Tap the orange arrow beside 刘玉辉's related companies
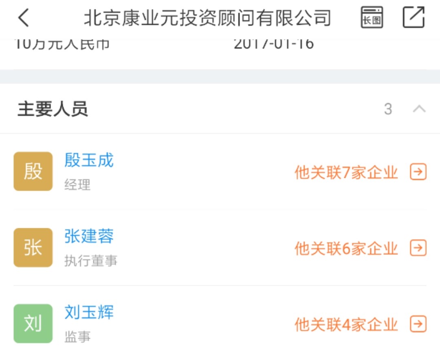 coord(418,324)
